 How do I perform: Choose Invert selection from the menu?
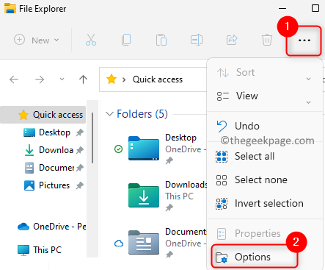click(264, 204)
